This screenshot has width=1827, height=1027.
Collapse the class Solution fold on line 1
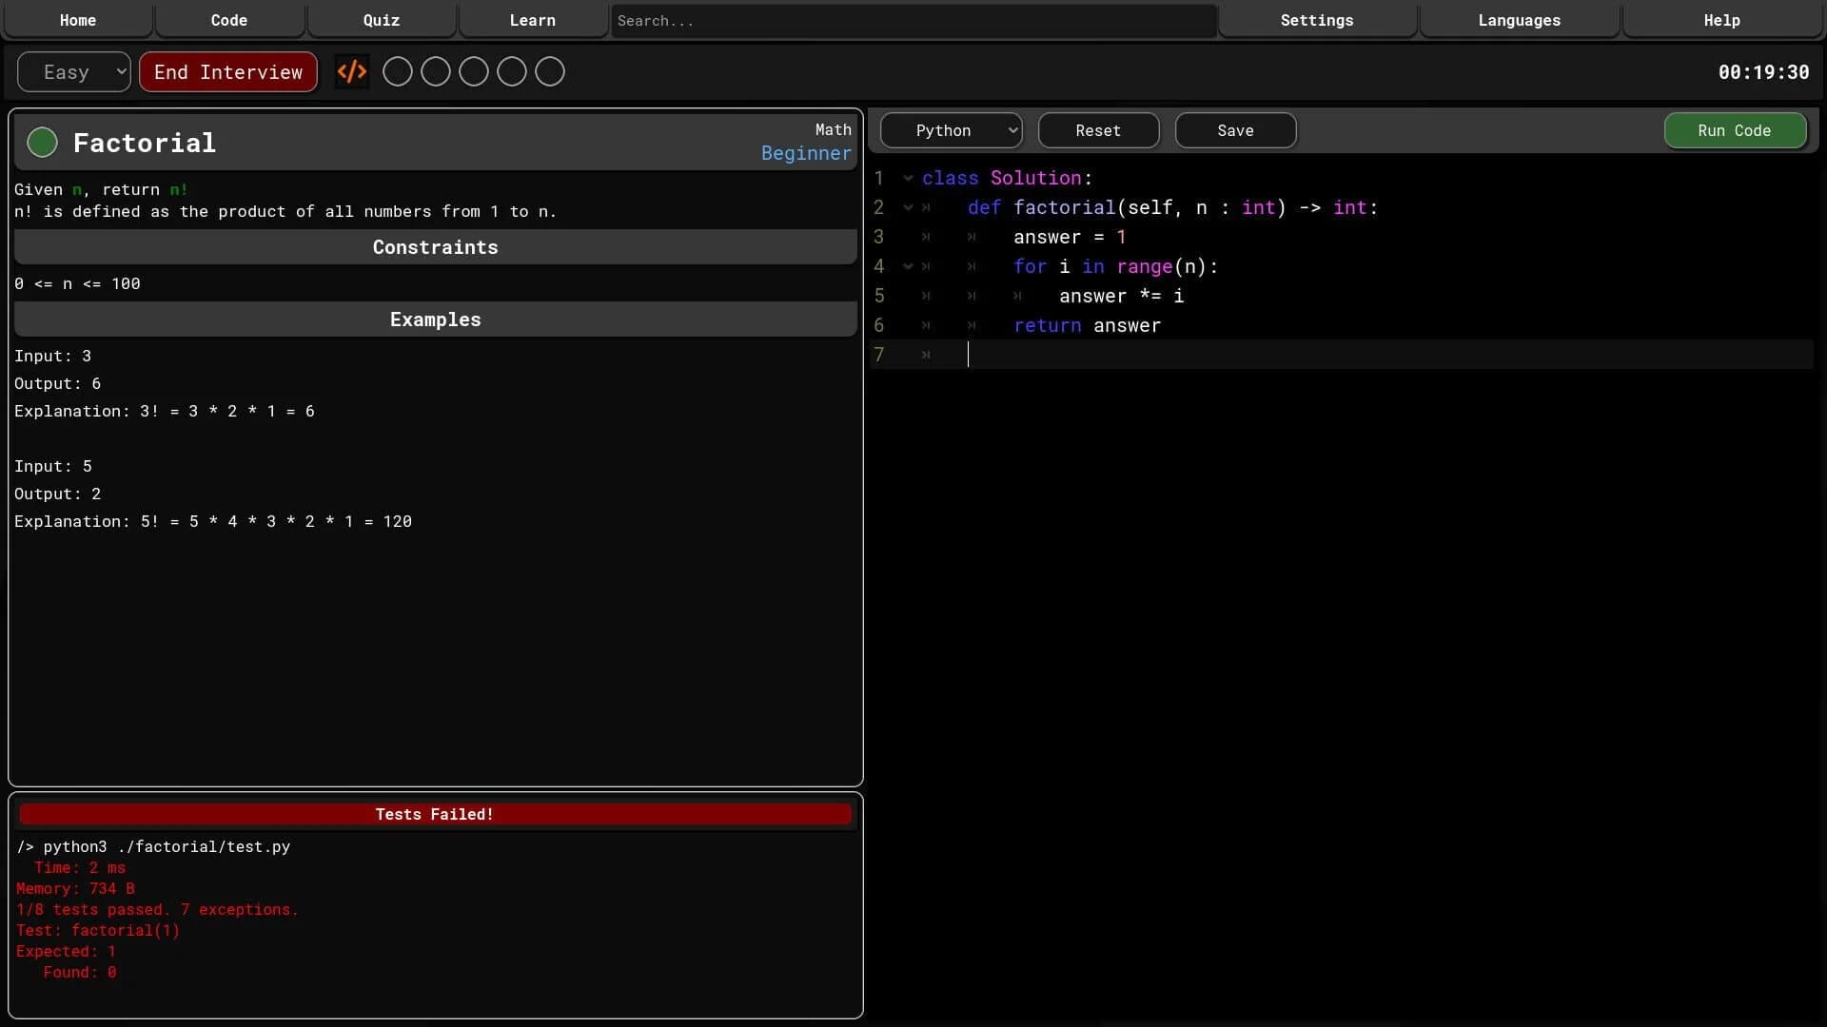click(x=907, y=178)
